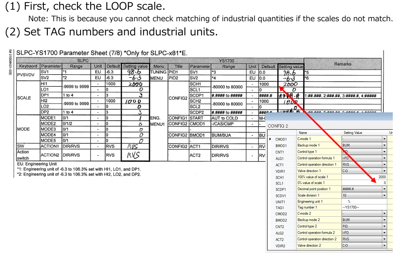Open Control type 1 dropdown arrow
395x253 pixels.
tap(384, 152)
